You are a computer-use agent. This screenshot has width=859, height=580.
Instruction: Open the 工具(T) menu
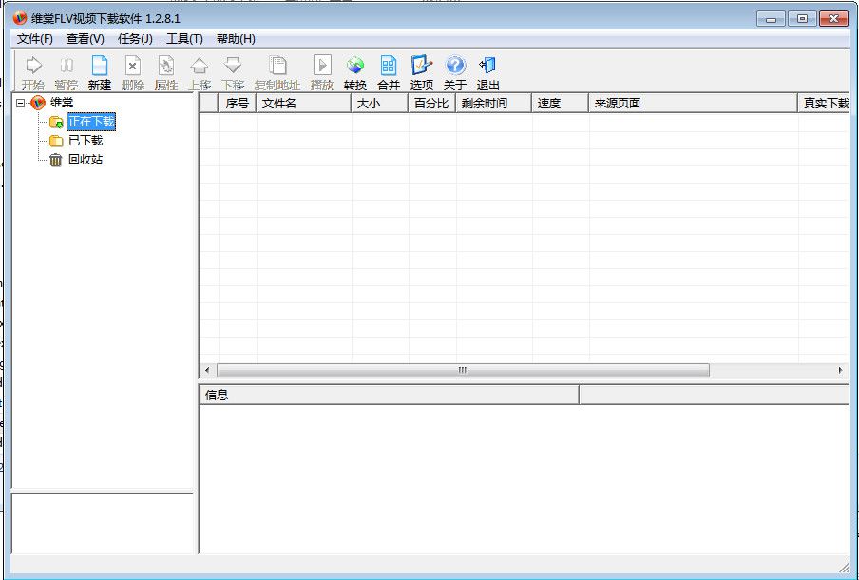coord(184,39)
